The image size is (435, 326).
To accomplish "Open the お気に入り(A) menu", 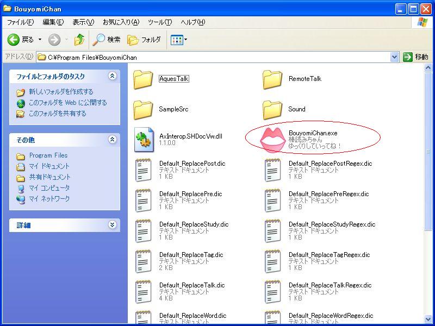I will [121, 22].
